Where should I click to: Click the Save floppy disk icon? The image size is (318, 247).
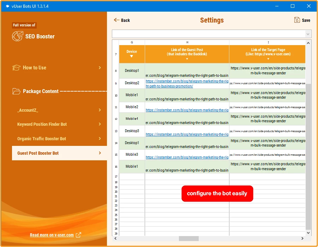click(297, 20)
